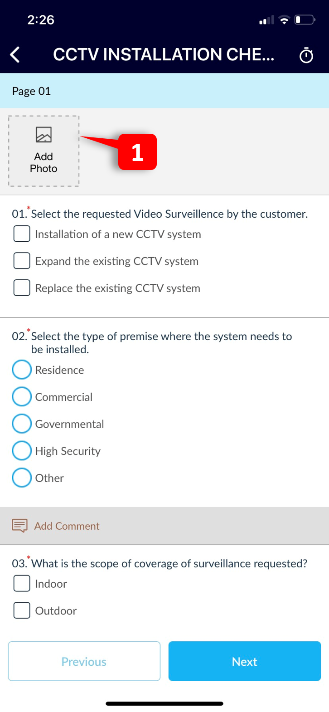Check the Wi-Fi status icon

coord(284,20)
